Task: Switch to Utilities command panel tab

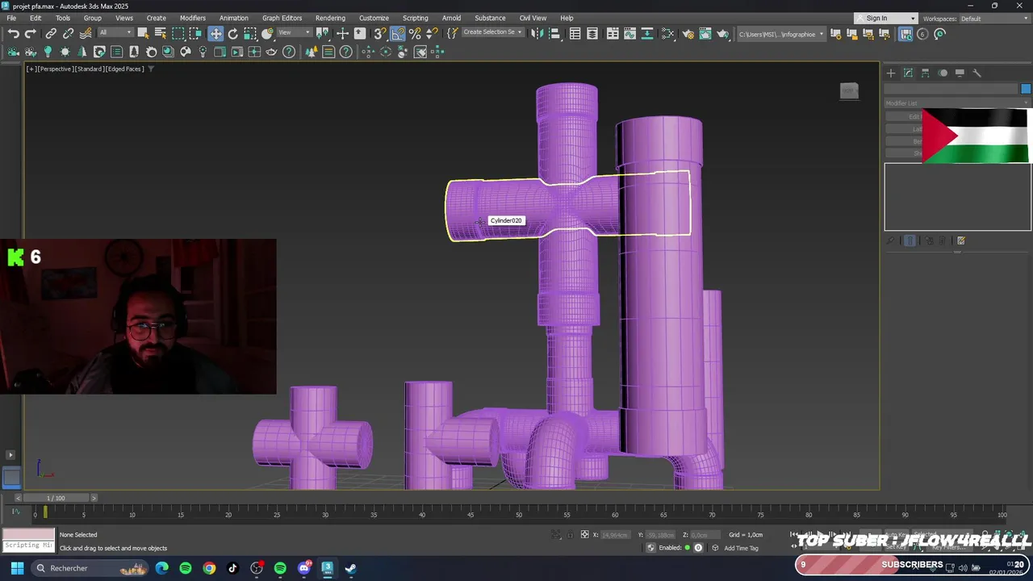Action: 977,73
